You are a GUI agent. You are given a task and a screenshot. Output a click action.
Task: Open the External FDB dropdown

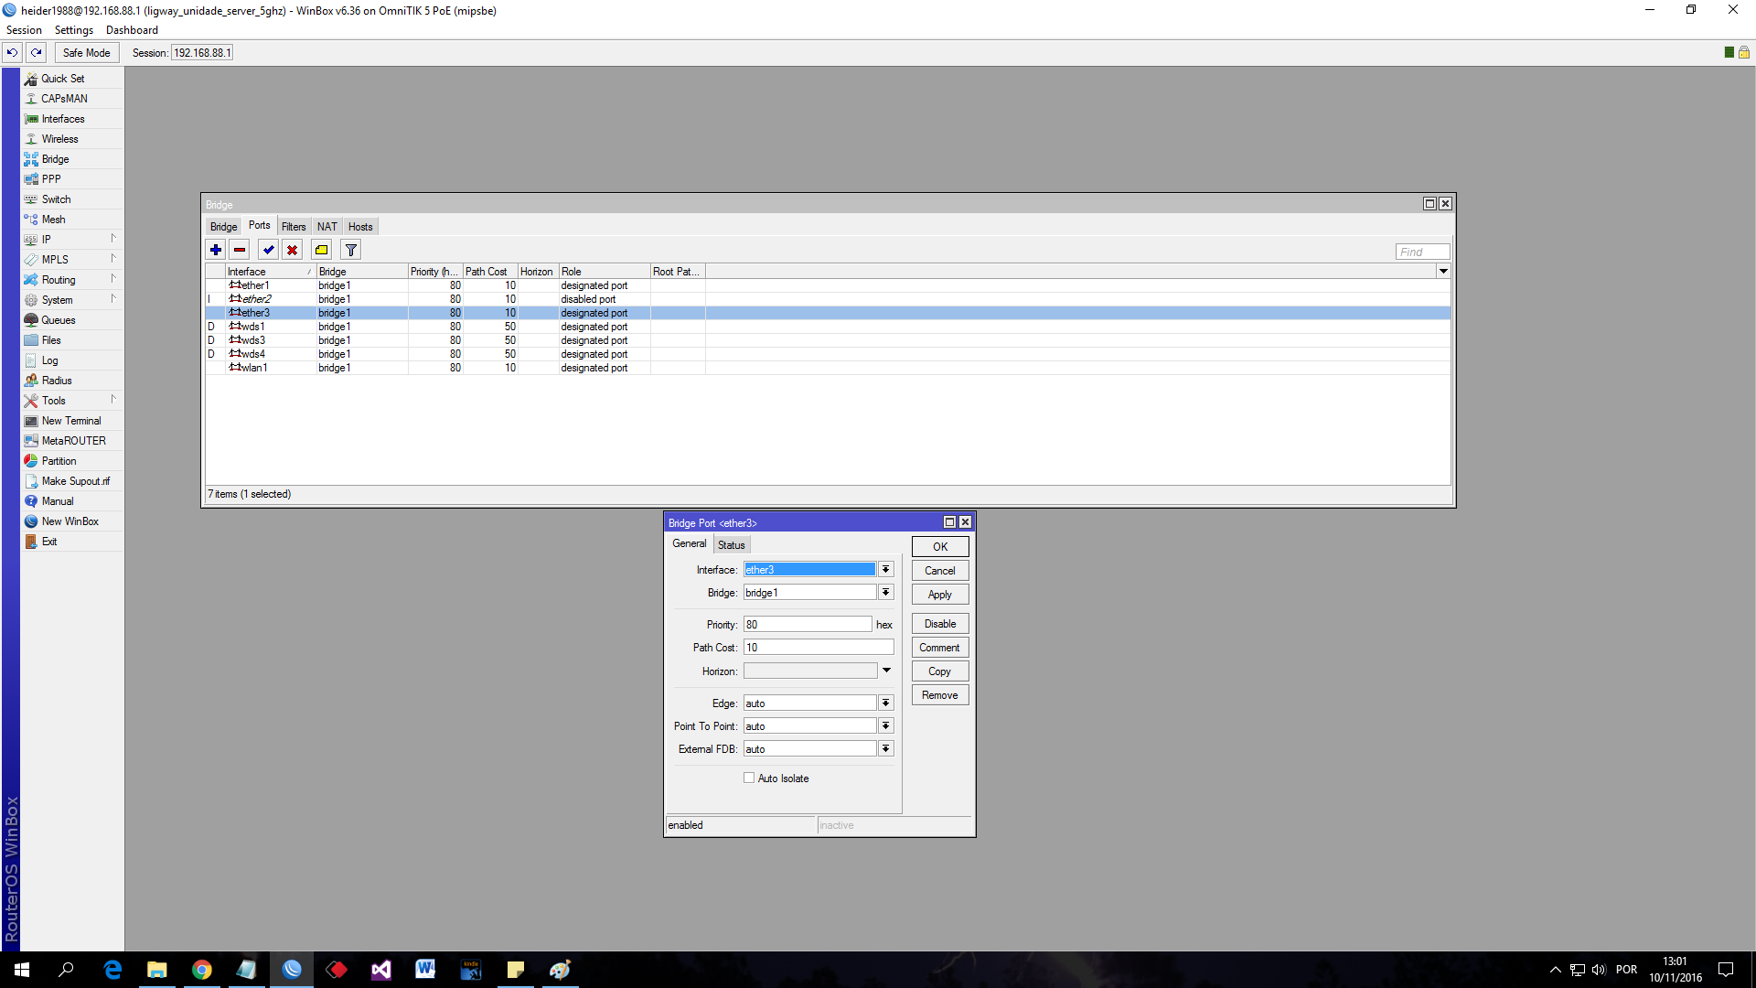(x=885, y=749)
